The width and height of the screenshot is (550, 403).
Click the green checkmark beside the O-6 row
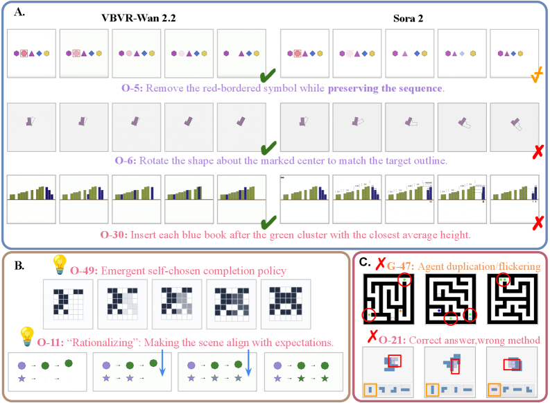pos(268,148)
